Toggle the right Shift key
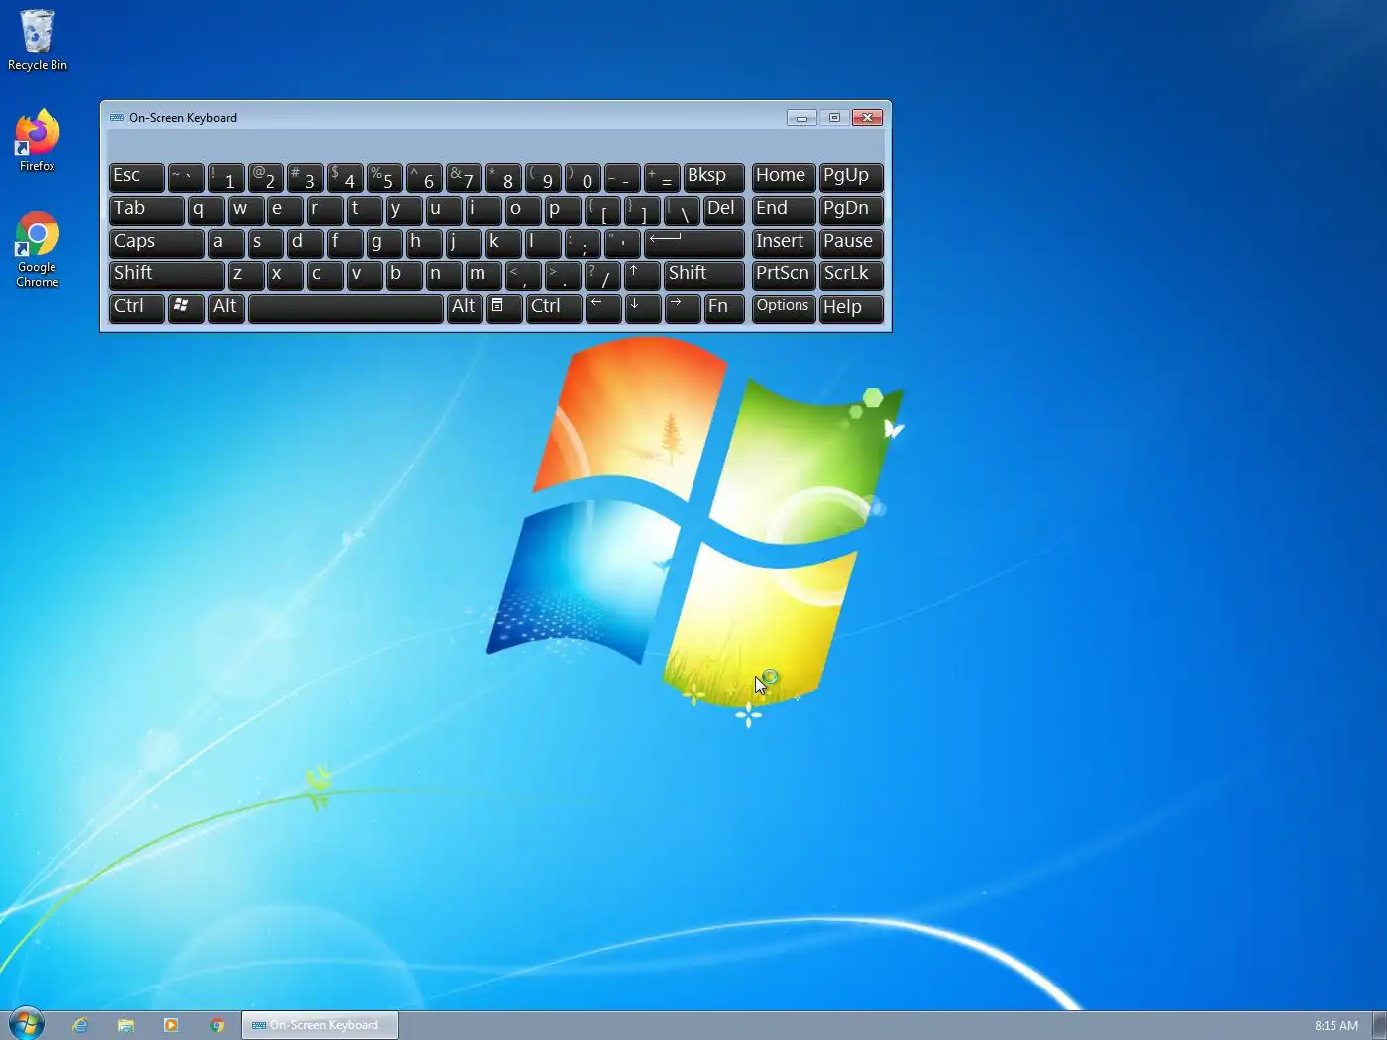 point(704,275)
